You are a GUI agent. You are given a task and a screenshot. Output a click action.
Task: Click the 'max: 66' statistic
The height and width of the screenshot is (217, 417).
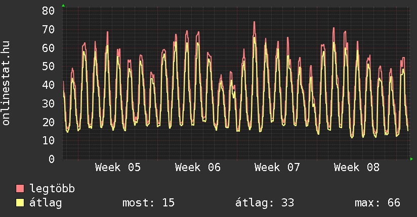[x=378, y=203]
